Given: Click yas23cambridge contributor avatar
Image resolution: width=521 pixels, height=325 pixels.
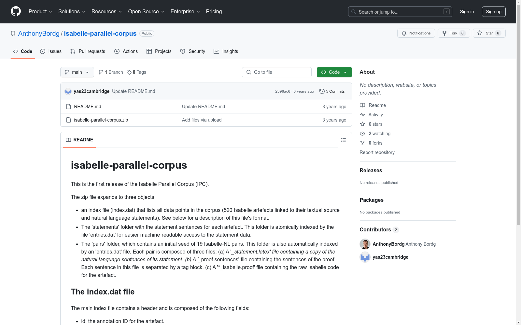Looking at the screenshot, I should [365, 257].
